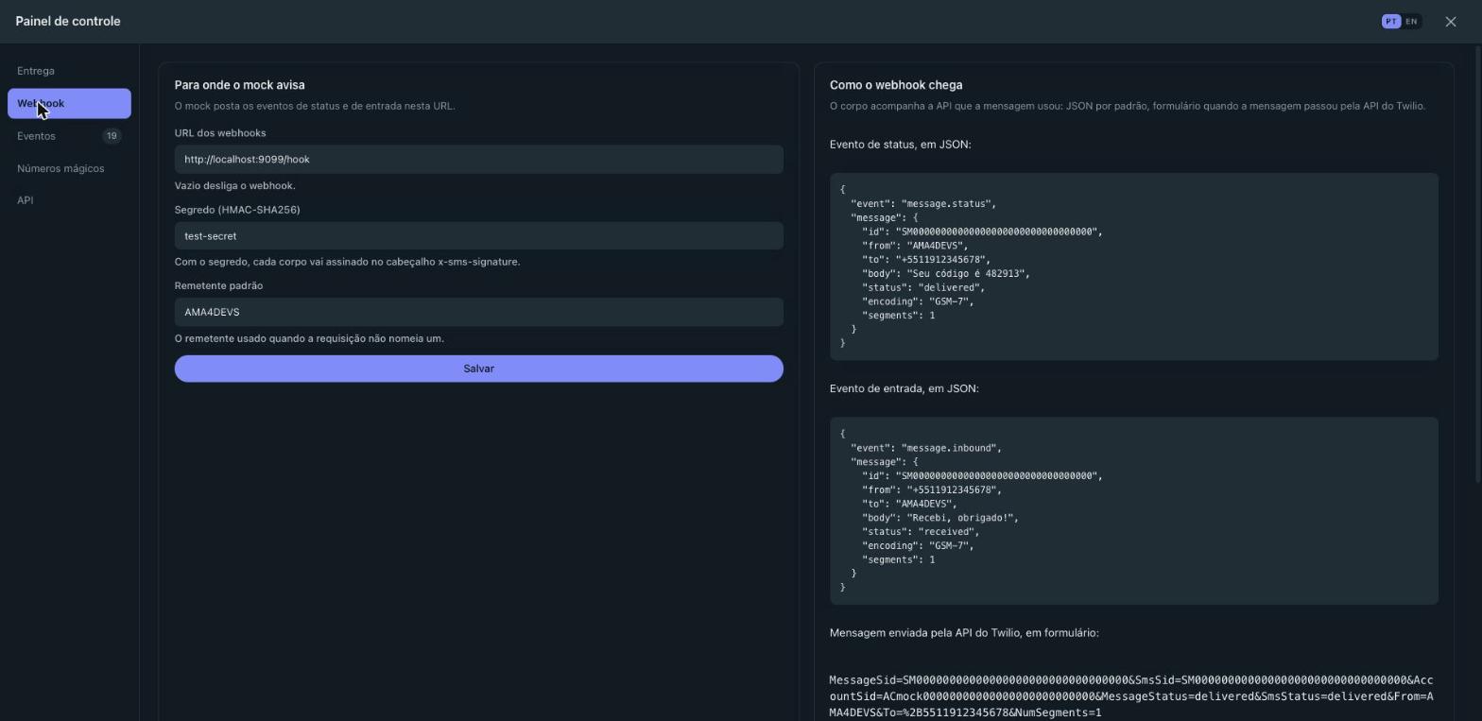This screenshot has height=721, width=1482.
Task: Click the 'Seu código é 482913' body line
Action: (x=945, y=274)
